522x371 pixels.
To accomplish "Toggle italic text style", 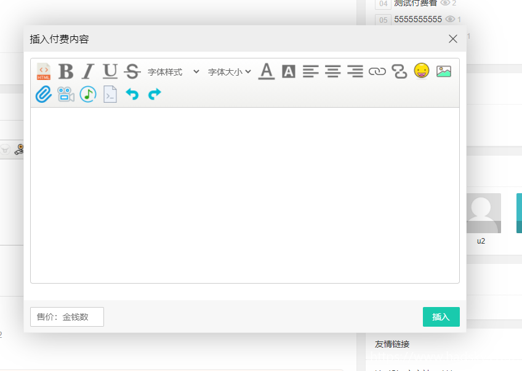I will pos(88,72).
